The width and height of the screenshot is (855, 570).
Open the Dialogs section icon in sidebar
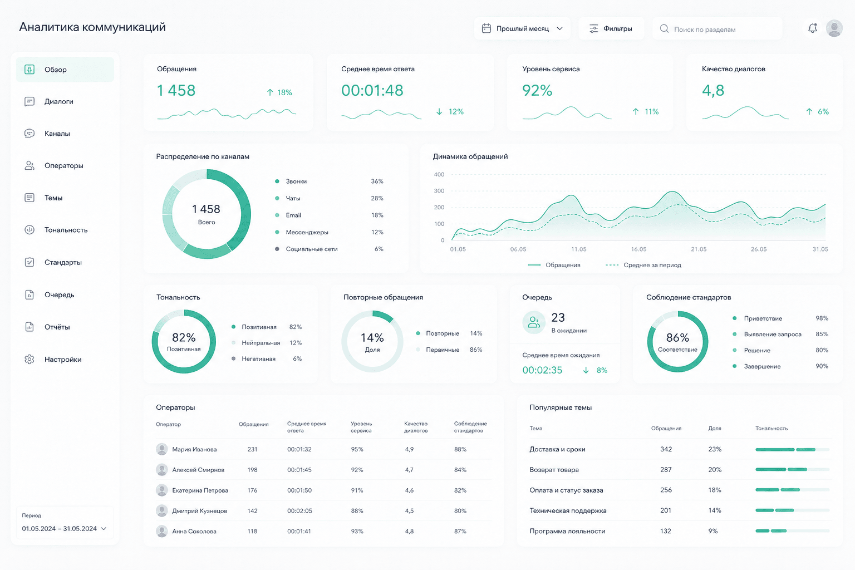click(x=30, y=101)
